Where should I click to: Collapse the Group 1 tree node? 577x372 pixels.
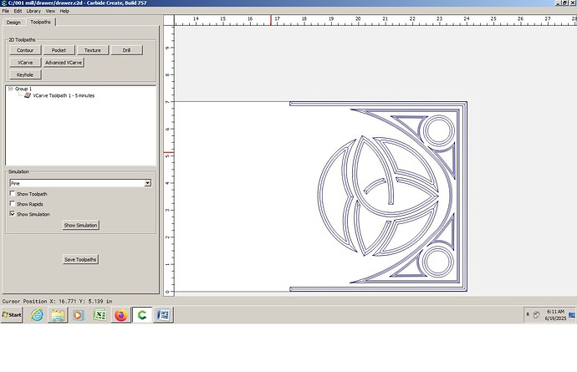tap(9, 89)
